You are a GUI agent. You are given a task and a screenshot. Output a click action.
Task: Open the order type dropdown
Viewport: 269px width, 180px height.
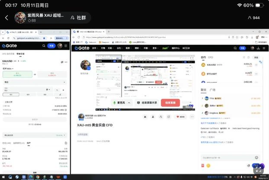coord(35,82)
